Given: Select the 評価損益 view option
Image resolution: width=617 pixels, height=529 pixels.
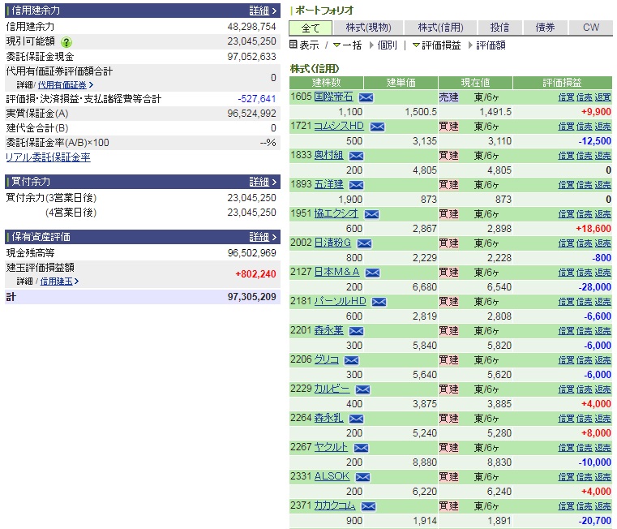Looking at the screenshot, I should 436,45.
